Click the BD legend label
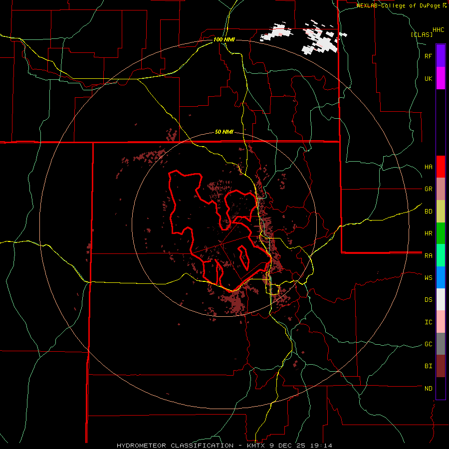Screen dimensions: 449x449 (x=428, y=212)
